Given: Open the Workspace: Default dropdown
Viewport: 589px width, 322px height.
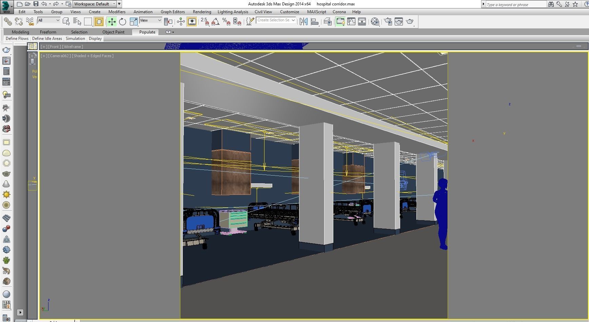Looking at the screenshot, I should (x=95, y=4).
